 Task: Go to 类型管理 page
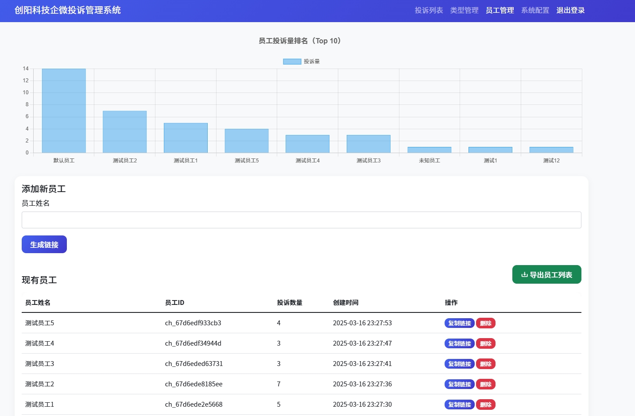click(464, 10)
